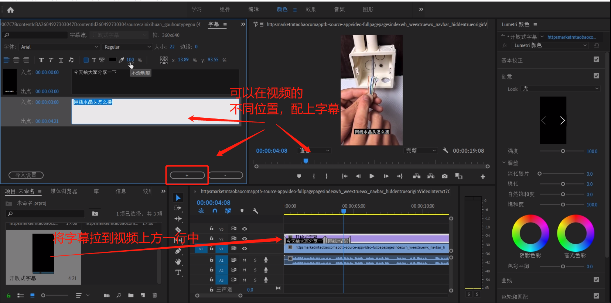Collapse the 调整 section
Image resolution: width=611 pixels, height=303 pixels.
pos(504,163)
